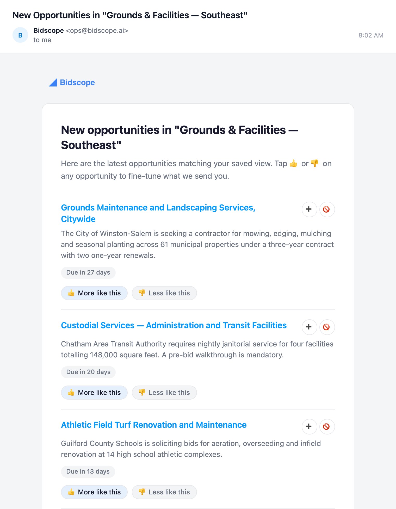Click the plus icon for Athletic Field Turf opportunity
The image size is (396, 509).
[309, 426]
